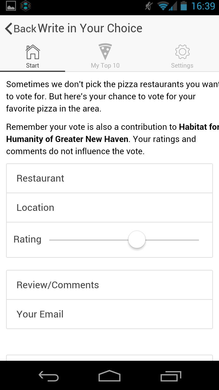
Task: Tap the house icon above Start
Action: point(33,52)
